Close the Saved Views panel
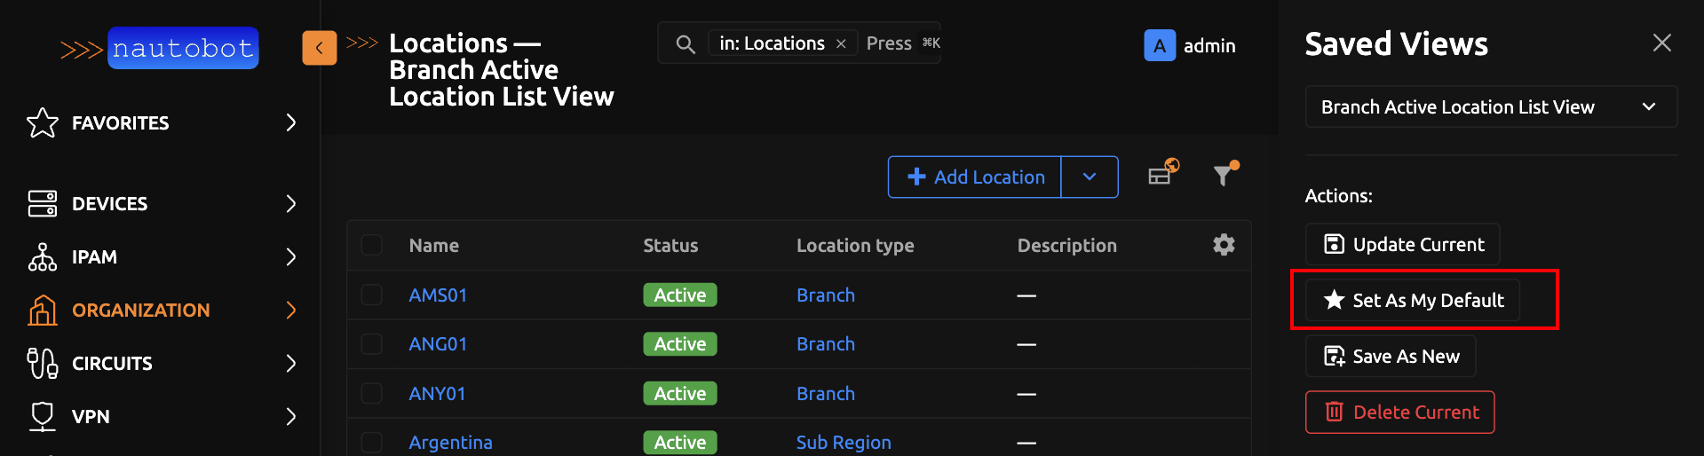The width and height of the screenshot is (1704, 456). [x=1661, y=43]
